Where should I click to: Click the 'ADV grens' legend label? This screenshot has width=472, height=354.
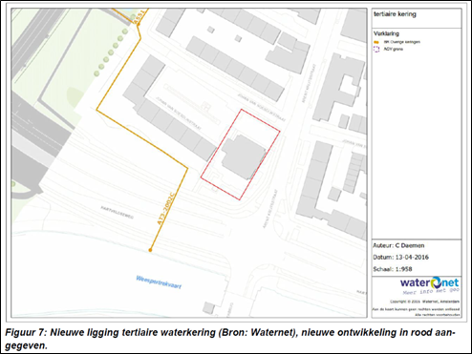[393, 49]
